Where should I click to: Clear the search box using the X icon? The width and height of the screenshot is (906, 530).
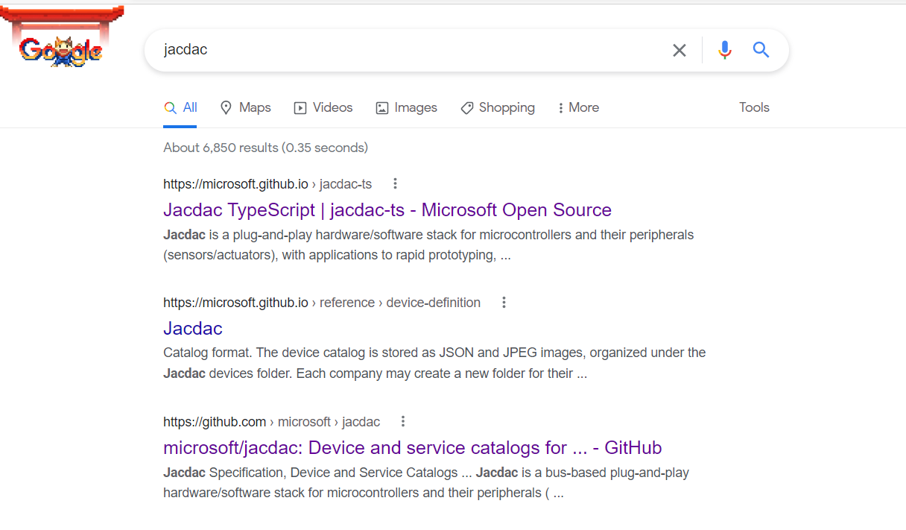click(x=679, y=50)
